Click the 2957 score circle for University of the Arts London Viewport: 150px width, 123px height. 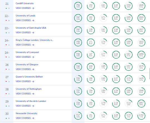click(x=141, y=104)
